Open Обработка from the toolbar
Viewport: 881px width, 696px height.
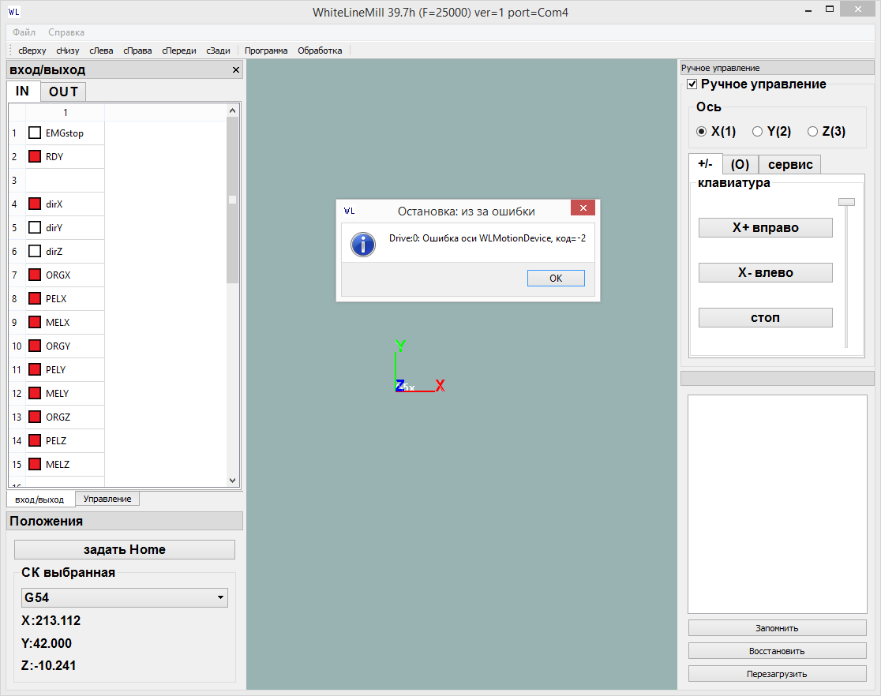(320, 51)
